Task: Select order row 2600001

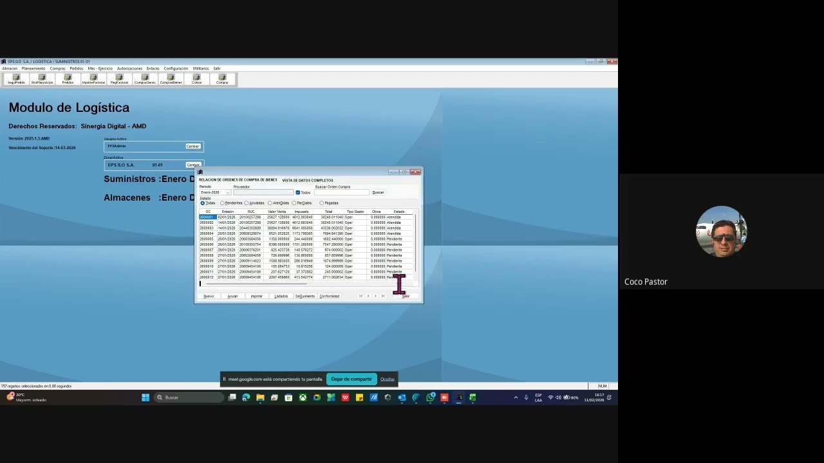Action: (x=306, y=217)
